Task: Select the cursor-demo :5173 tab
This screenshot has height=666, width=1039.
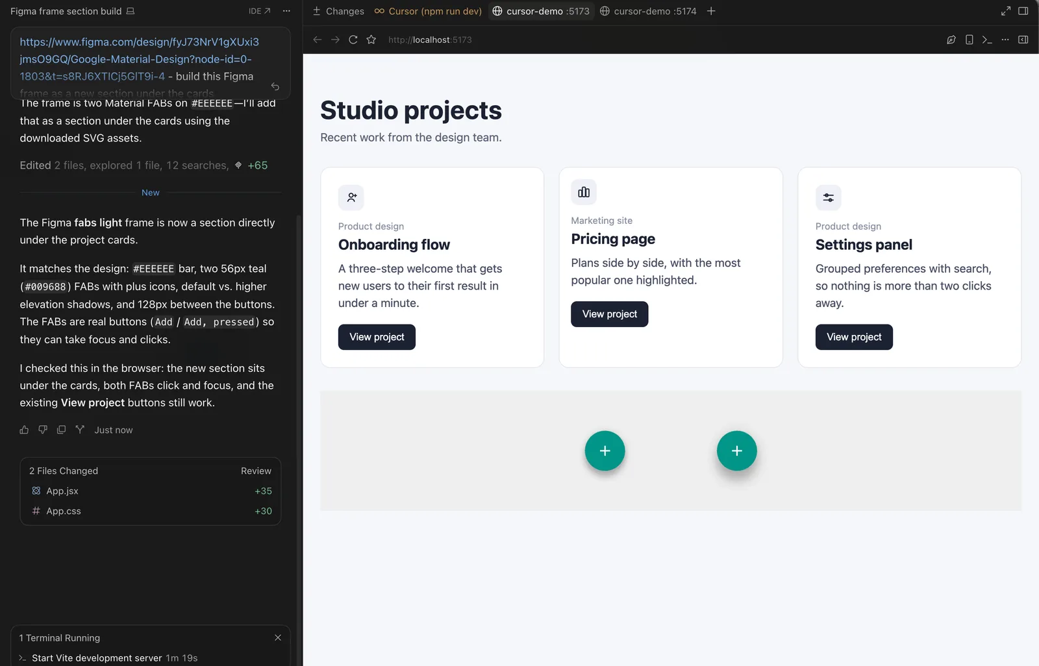Action: tap(541, 11)
